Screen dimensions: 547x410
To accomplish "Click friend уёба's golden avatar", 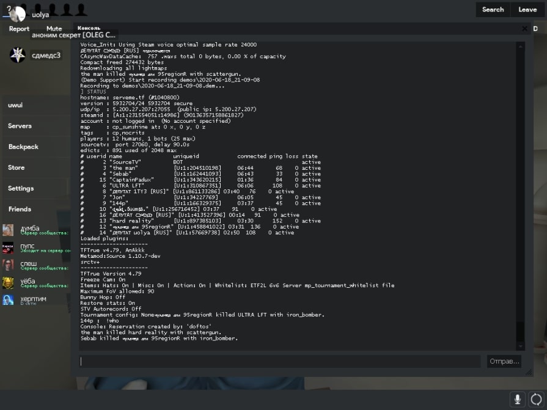I will point(8,282).
